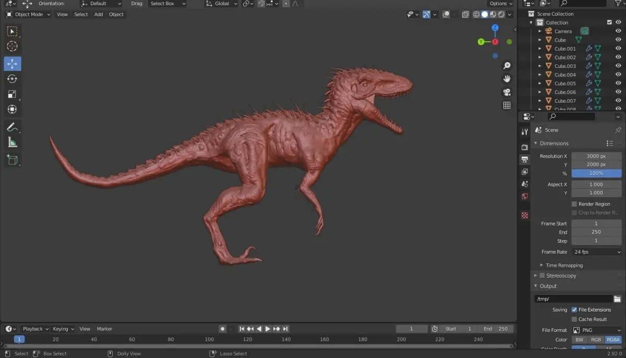This screenshot has height=358, width=626.
Task: Toggle camera view in viewport
Action: 507,92
